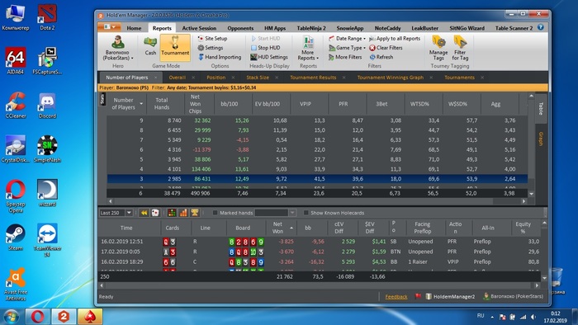Viewport: 578px width, 325px height.
Task: Click the orange bar chart icon
Action: 183,213
